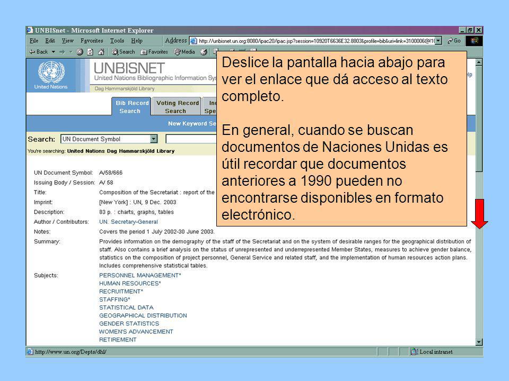509x381 pixels.
Task: Click the Back arrow button
Action: point(38,52)
